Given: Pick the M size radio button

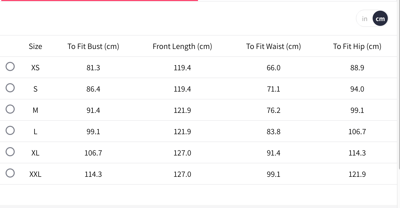Looking at the screenshot, I should coord(10,109).
